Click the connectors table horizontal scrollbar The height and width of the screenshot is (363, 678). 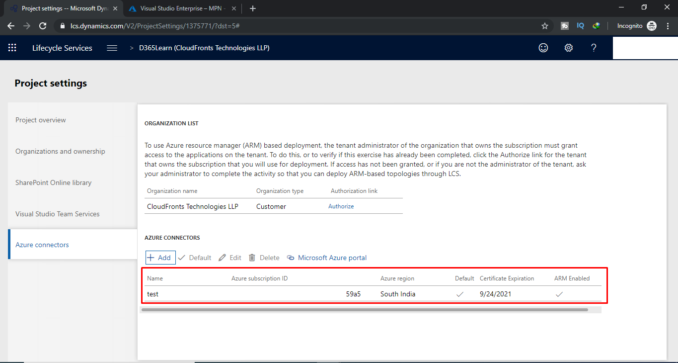coord(365,309)
